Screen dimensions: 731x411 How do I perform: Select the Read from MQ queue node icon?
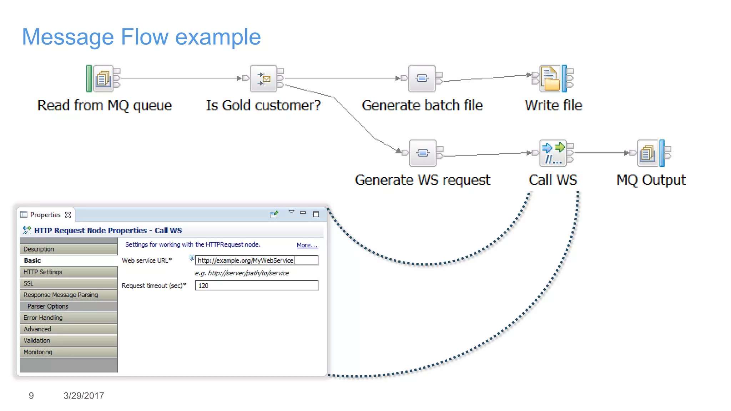pos(103,78)
